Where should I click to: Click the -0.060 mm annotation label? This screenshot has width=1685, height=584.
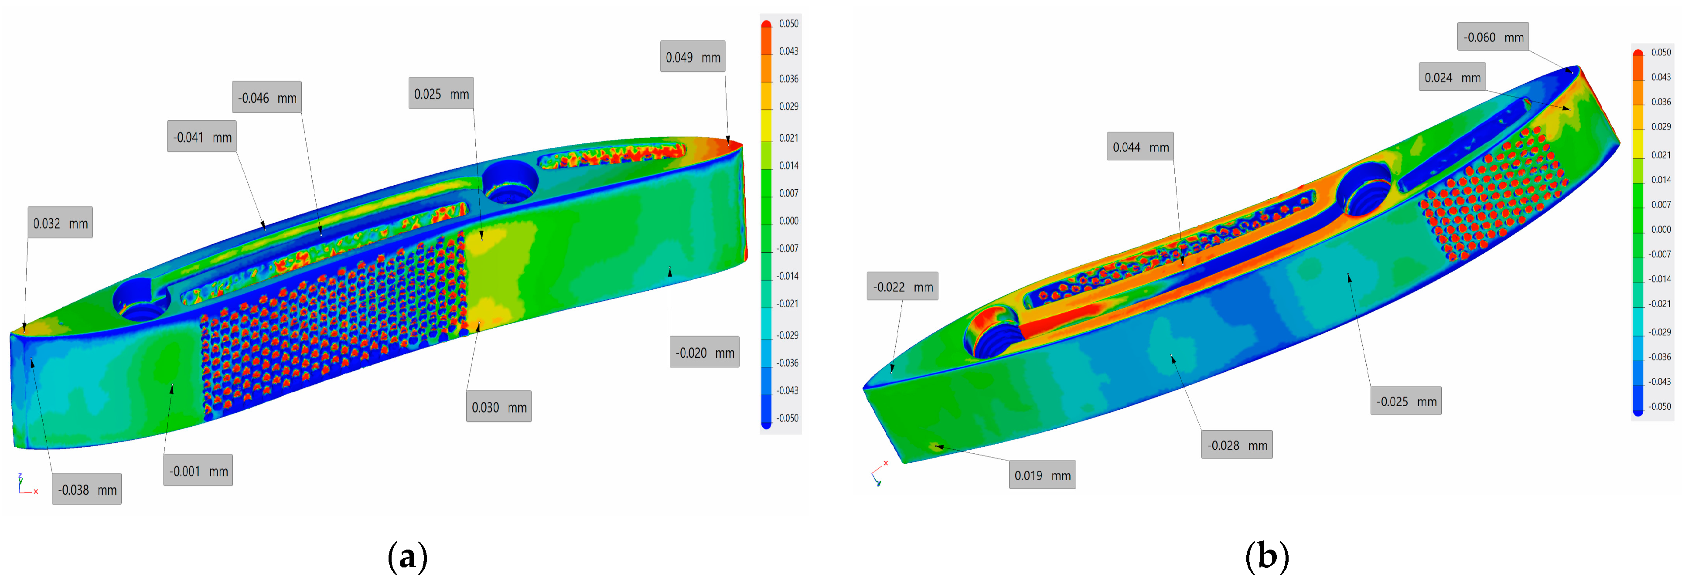tap(1493, 37)
